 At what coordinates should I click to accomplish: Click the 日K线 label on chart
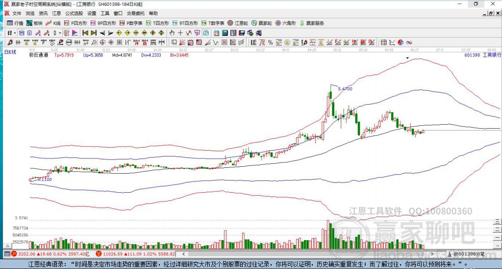pyautogui.click(x=10, y=52)
